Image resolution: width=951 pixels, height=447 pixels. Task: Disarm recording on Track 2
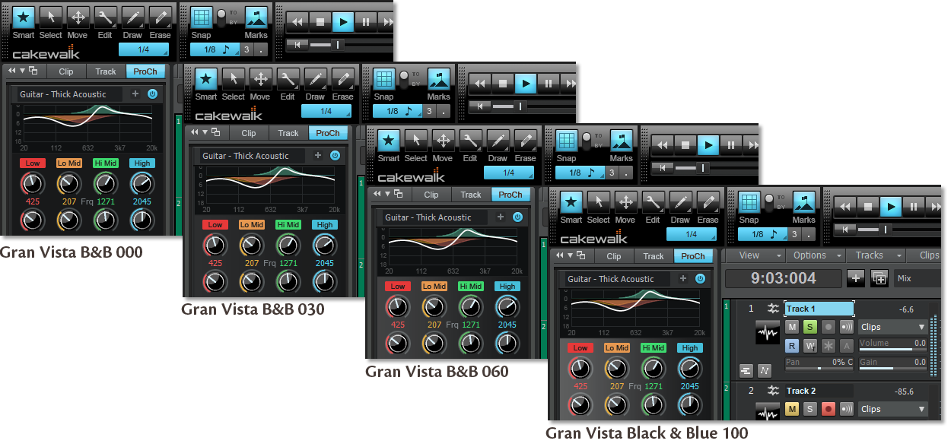tap(829, 409)
